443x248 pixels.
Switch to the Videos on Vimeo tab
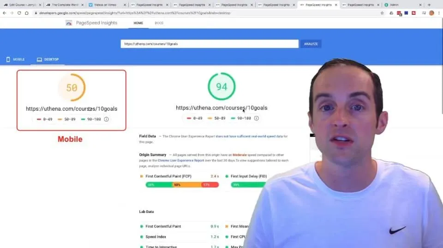[107, 5]
